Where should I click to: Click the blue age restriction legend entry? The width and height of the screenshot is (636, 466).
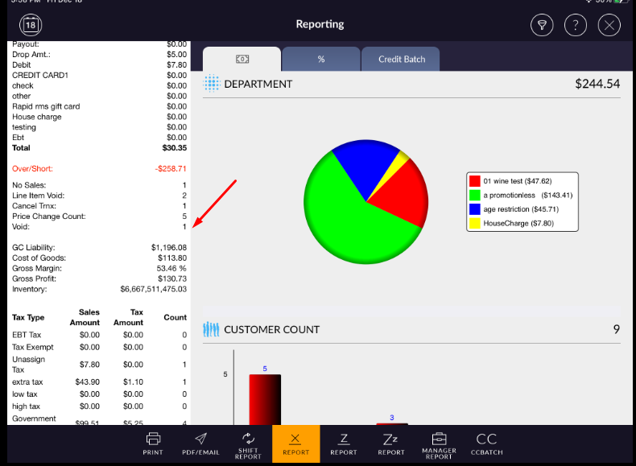[x=516, y=209]
